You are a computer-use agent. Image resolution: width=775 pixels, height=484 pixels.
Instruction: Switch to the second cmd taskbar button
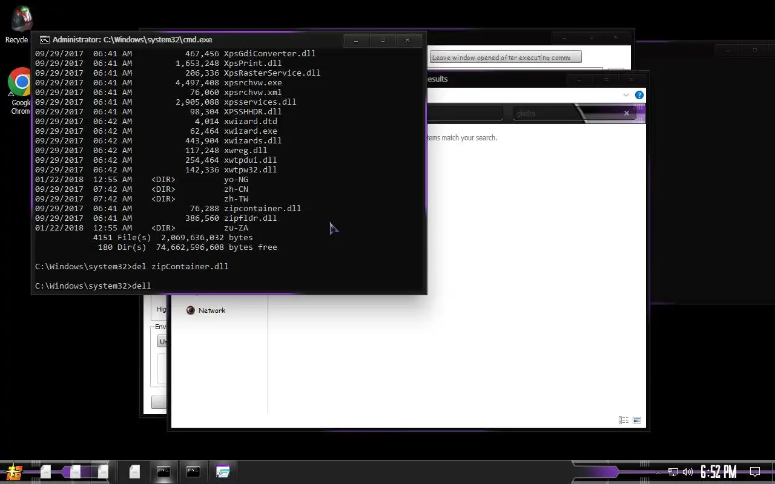click(x=193, y=471)
